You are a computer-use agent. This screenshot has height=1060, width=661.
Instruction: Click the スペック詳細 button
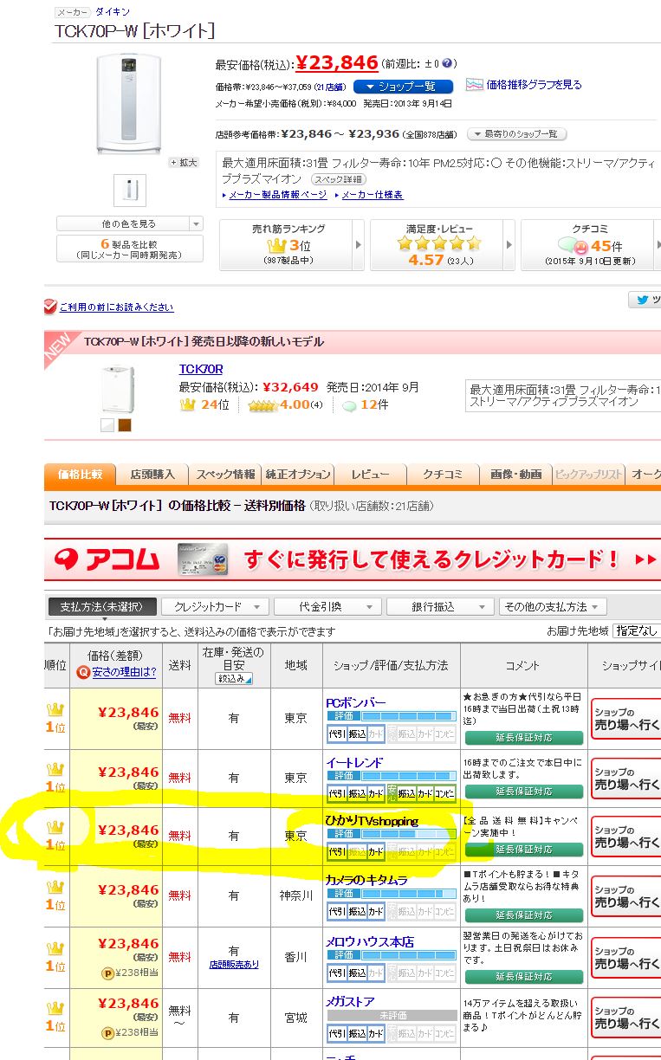click(x=340, y=179)
